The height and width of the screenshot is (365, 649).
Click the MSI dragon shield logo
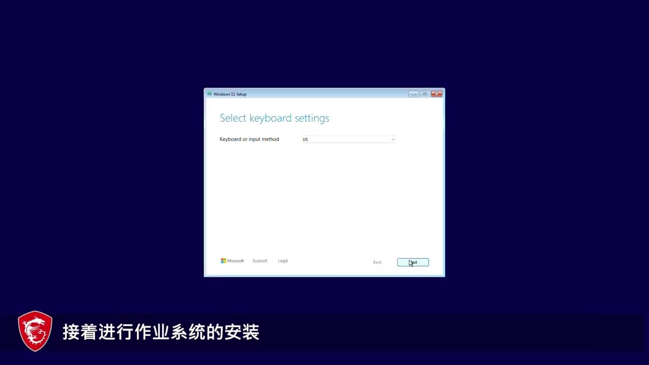35,331
